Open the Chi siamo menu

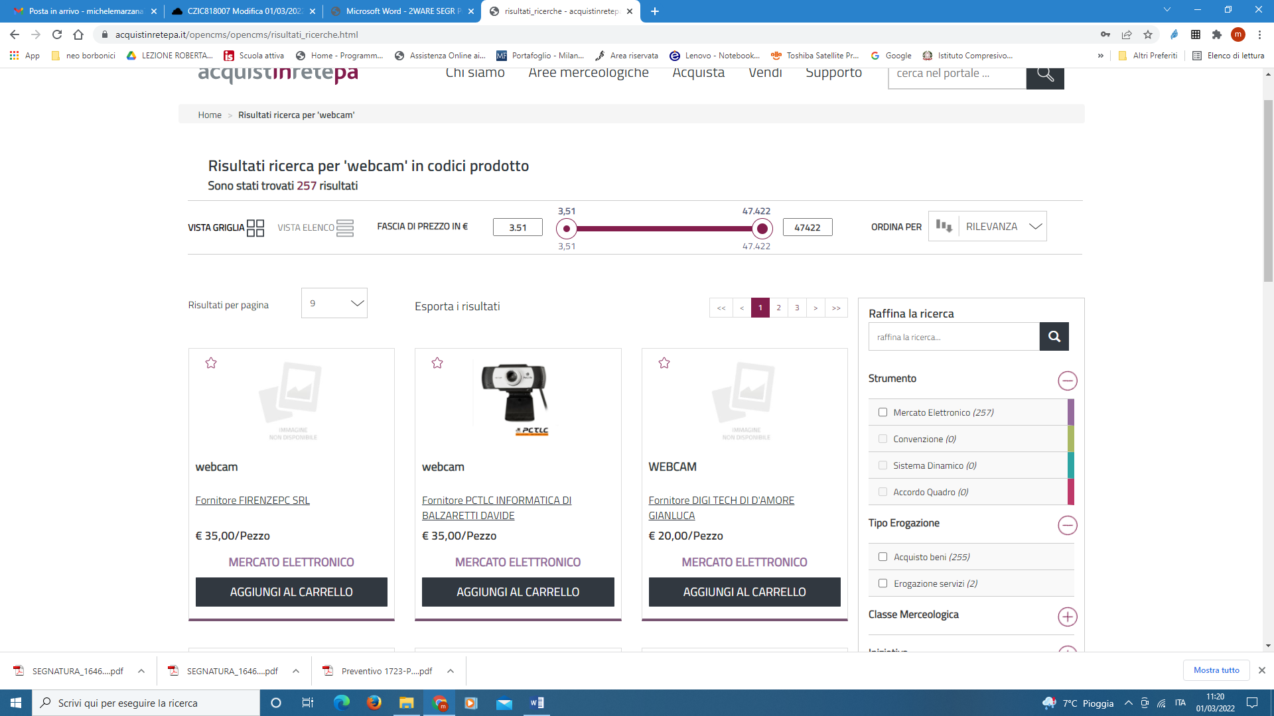click(475, 73)
